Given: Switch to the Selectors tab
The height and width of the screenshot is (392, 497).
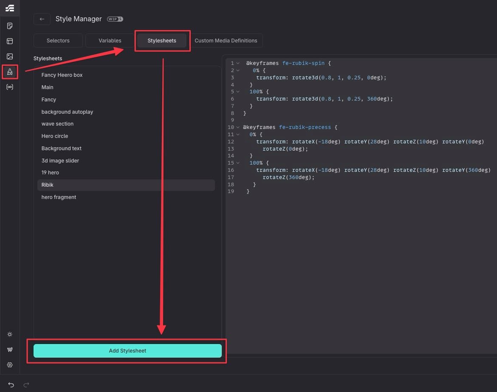Looking at the screenshot, I should pos(58,41).
